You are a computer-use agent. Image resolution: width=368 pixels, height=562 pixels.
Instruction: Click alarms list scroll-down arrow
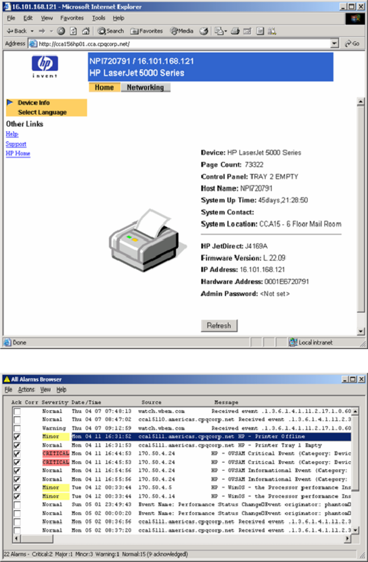pos(355,530)
